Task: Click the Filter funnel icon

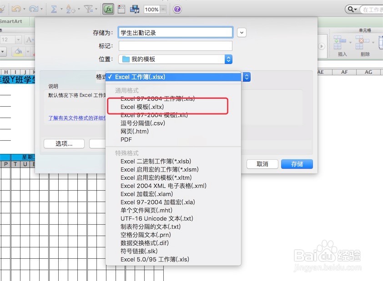Action: click(x=88, y=9)
